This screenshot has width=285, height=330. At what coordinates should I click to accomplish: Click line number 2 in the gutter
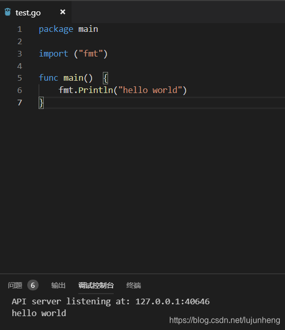pos(20,42)
